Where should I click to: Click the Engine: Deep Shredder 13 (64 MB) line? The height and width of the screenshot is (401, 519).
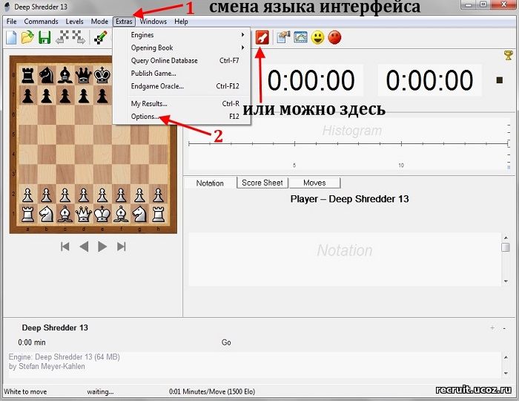click(65, 357)
